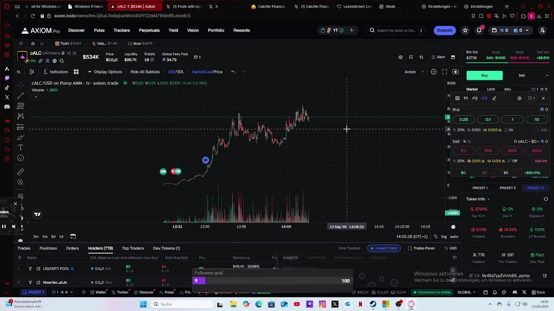Buy 0.25 SOL quick amount
Viewport: 554px width, 311px height.
464,120
